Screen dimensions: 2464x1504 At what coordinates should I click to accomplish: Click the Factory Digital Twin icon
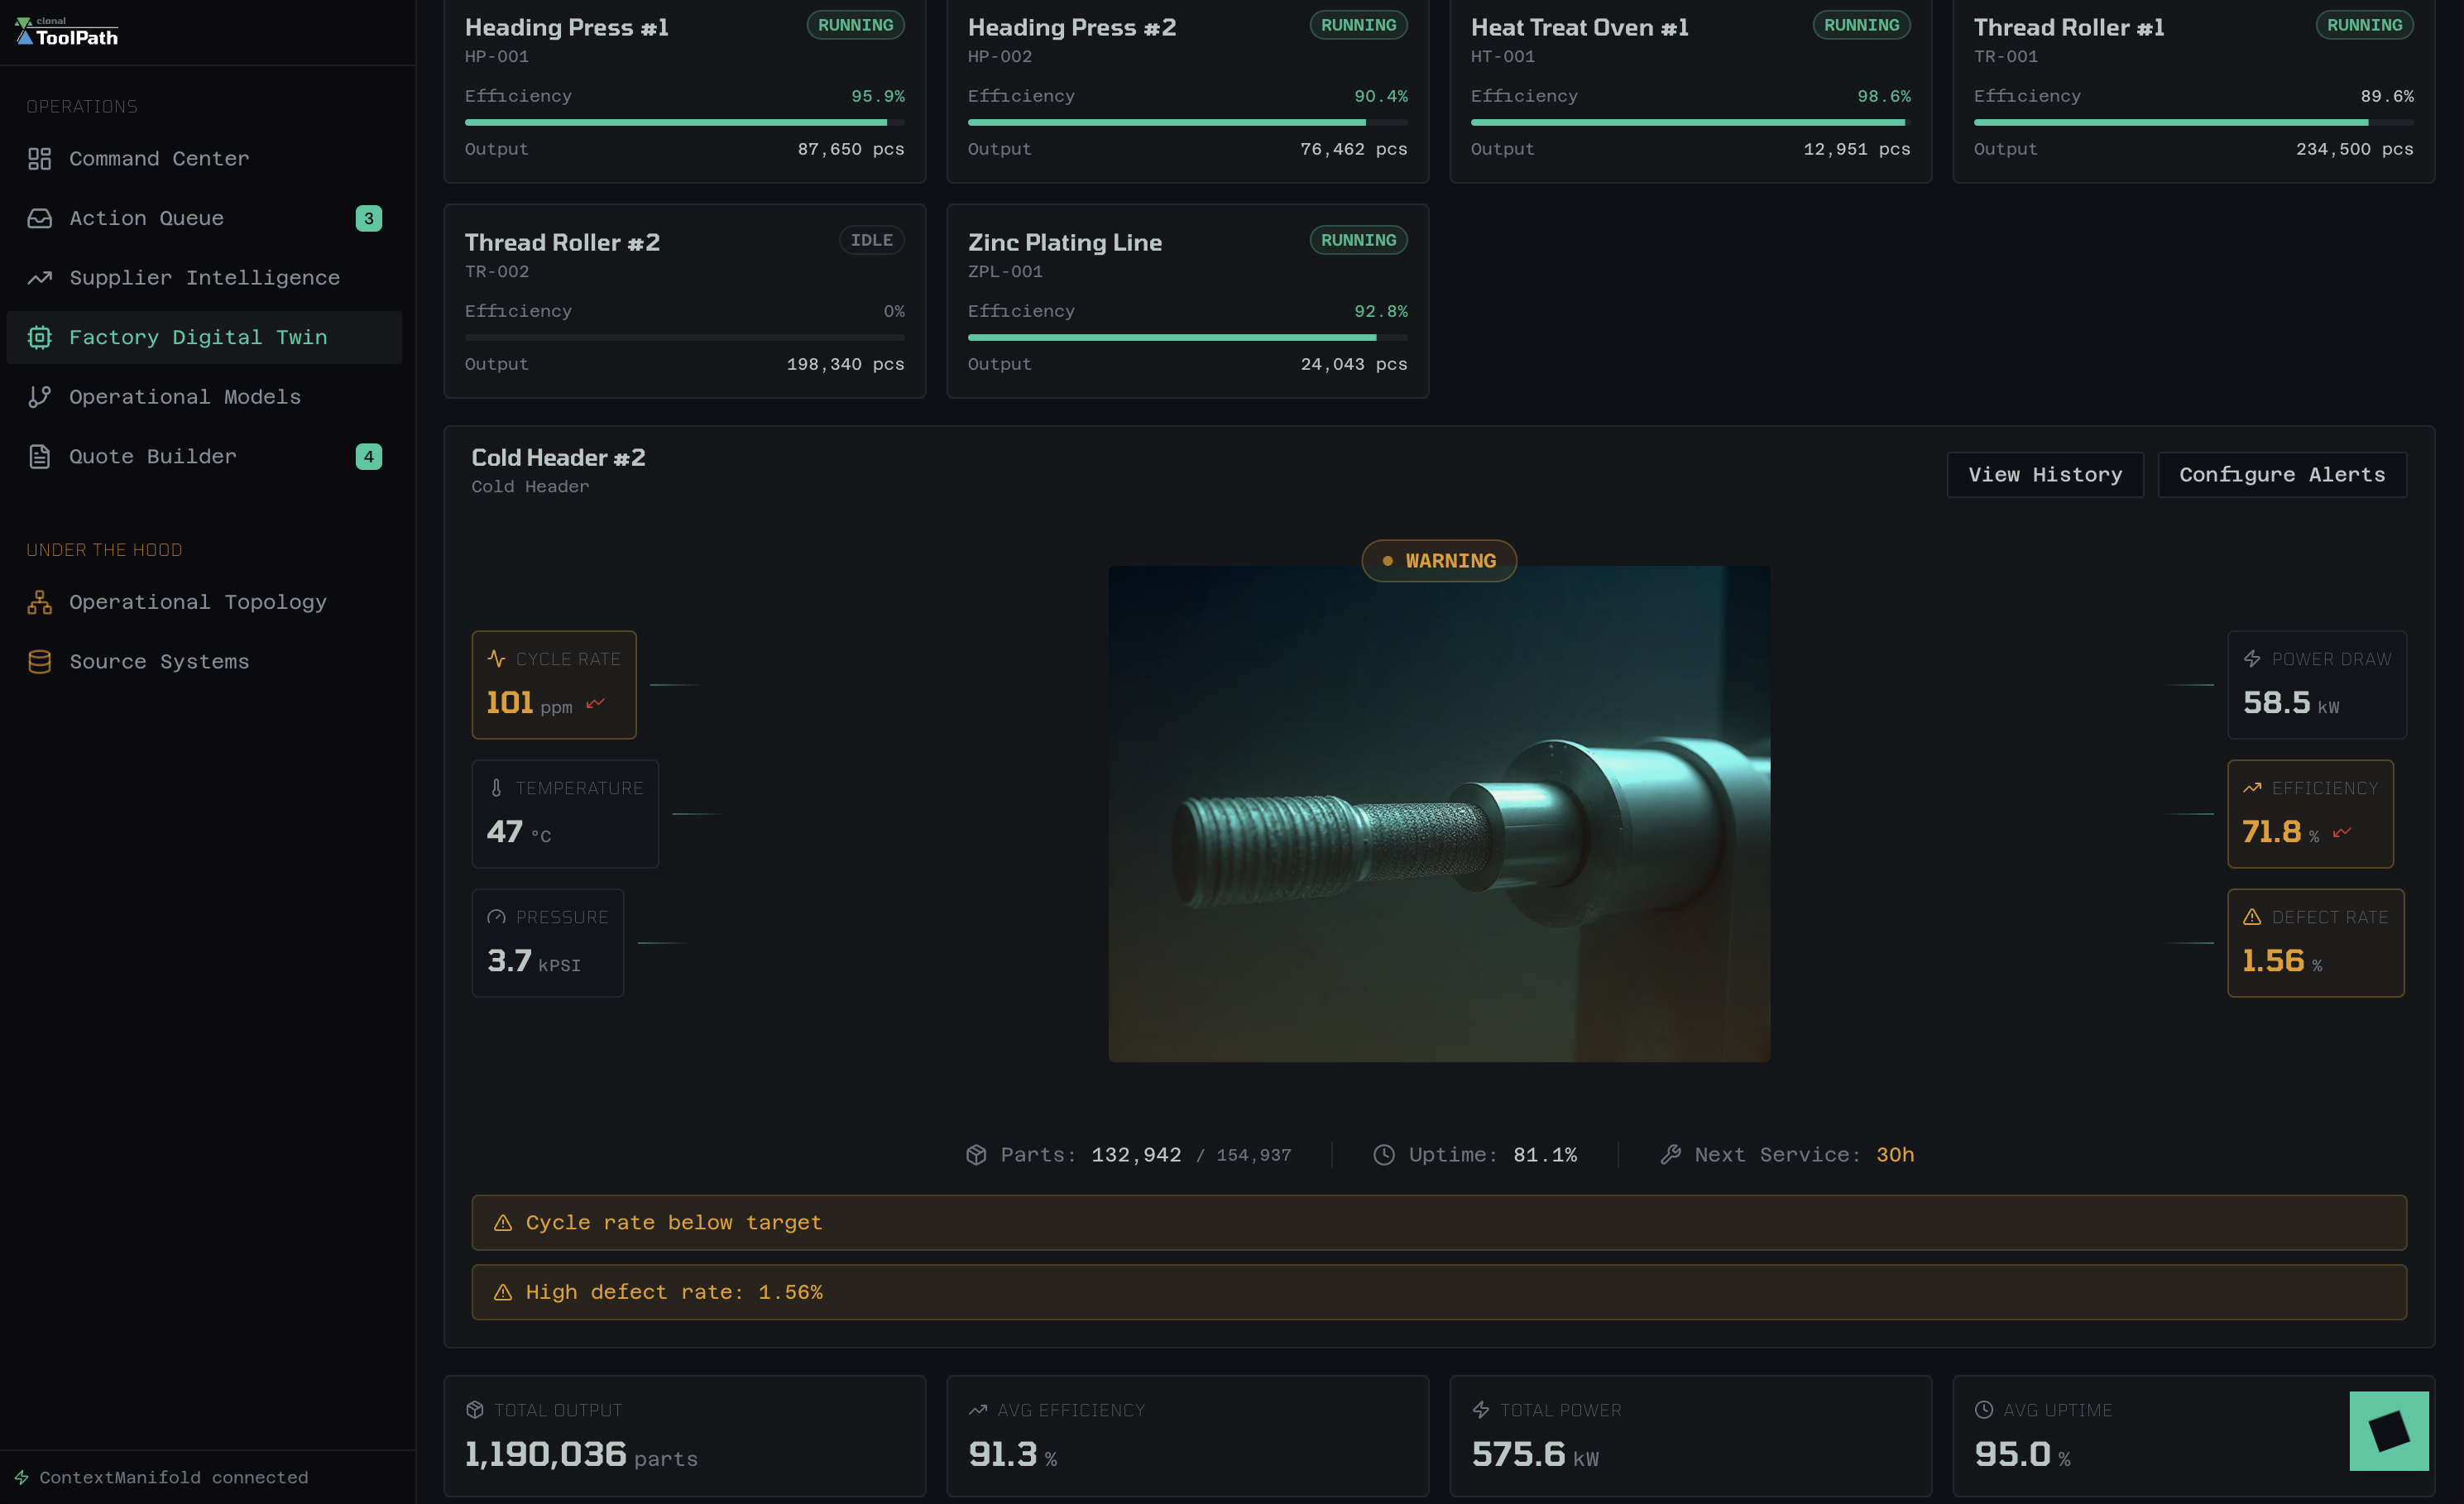[x=39, y=337]
